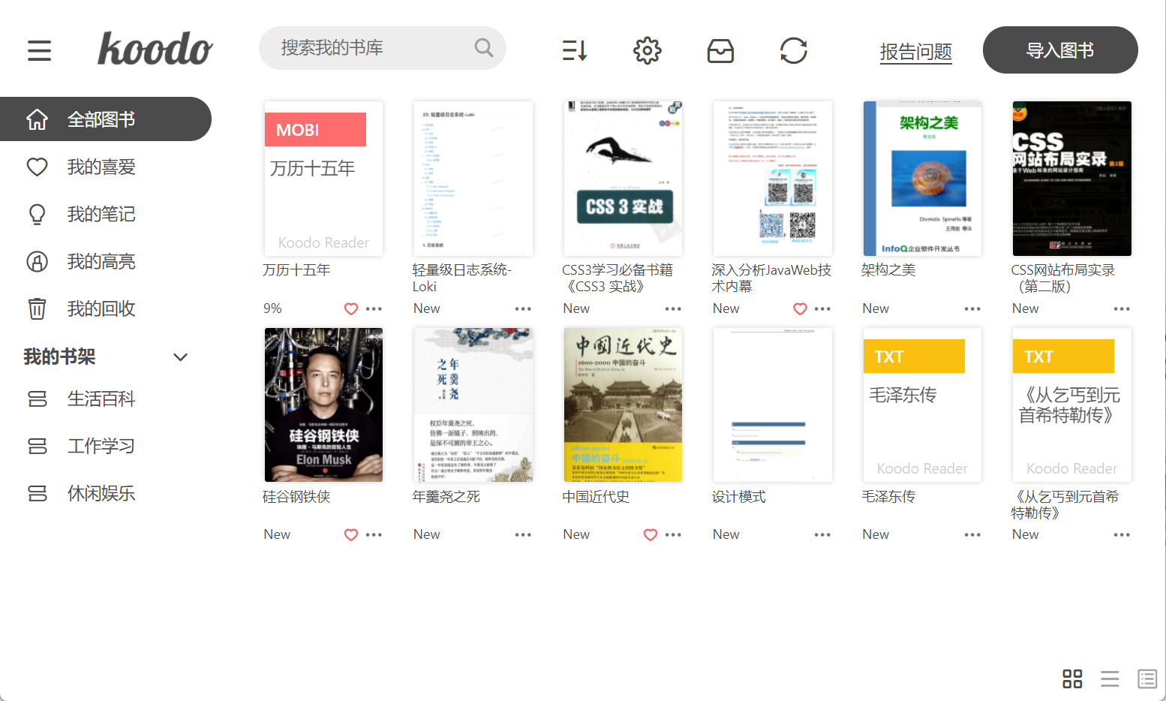The image size is (1166, 701).
Task: Open more options for 中国近代史
Action: tap(673, 534)
